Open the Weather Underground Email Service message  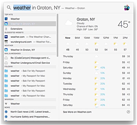click(x=30, y=63)
